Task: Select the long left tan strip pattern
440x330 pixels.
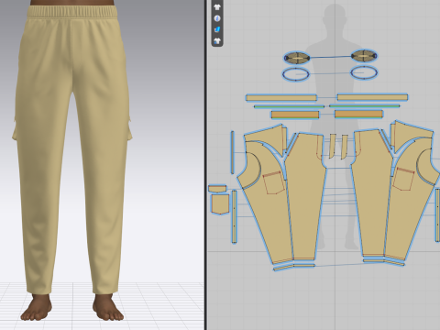Action: coord(281,98)
